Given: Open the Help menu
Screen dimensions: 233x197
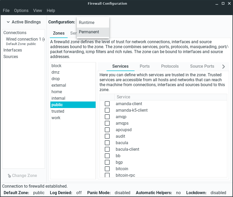Looking at the screenshot, I should (51, 11).
